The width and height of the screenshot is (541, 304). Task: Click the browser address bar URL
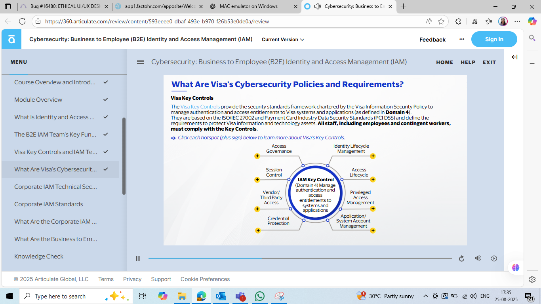coord(157,21)
